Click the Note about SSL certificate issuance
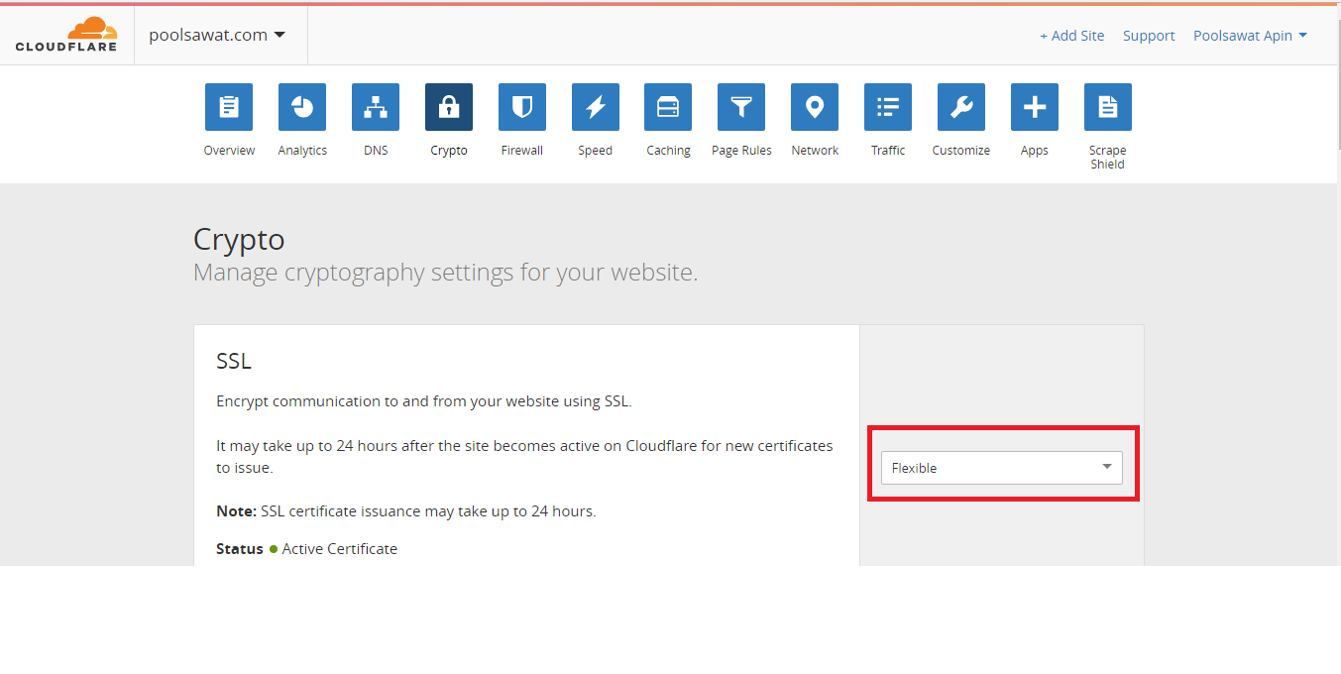 (406, 511)
